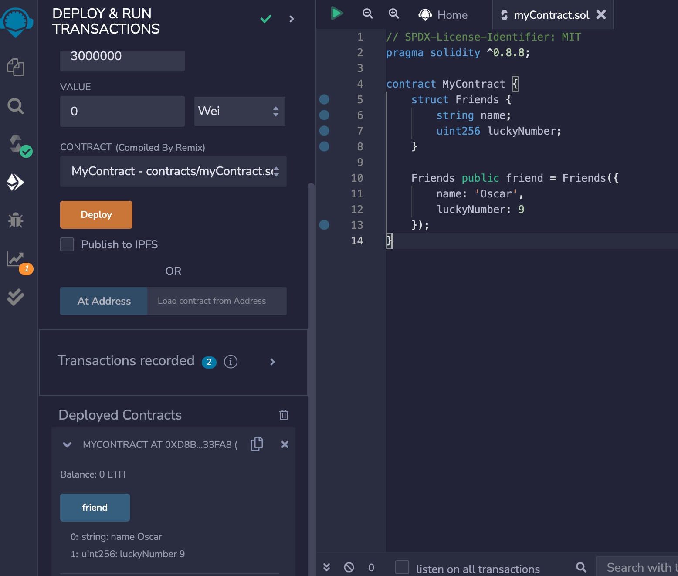
Task: Click output row 'name Oscar'
Action: click(116, 537)
